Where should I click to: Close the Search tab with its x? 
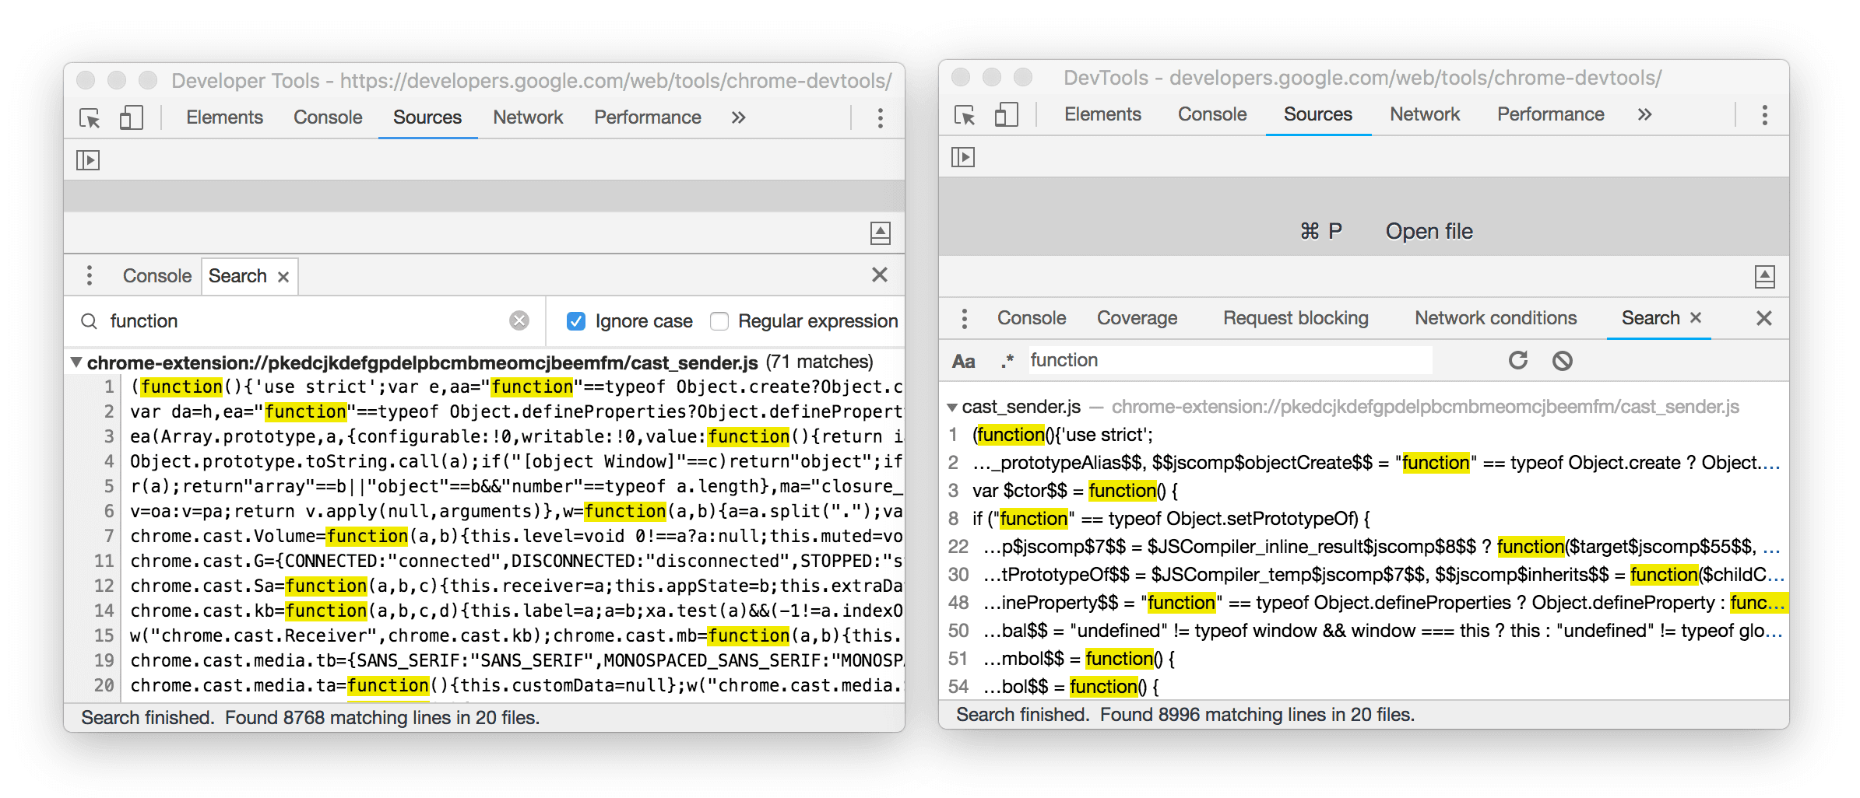point(282,275)
